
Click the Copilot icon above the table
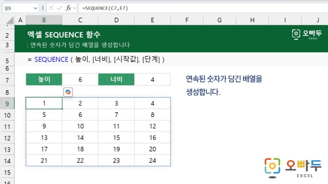tap(68, 92)
